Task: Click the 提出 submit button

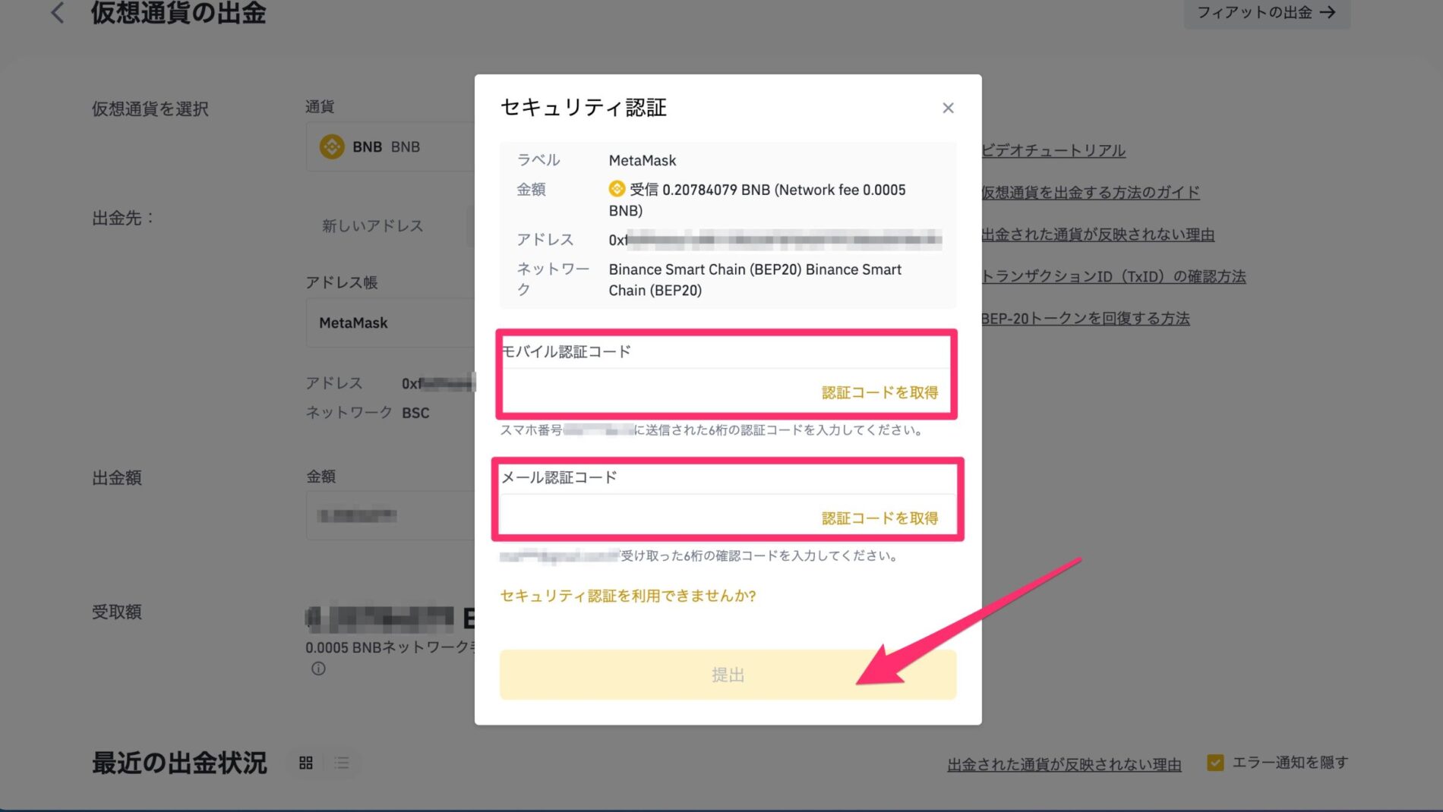Action: pos(728,675)
